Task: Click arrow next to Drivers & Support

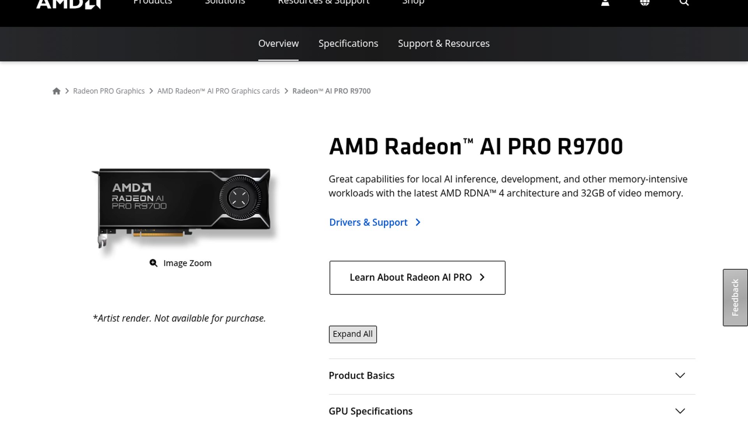Action: point(418,223)
